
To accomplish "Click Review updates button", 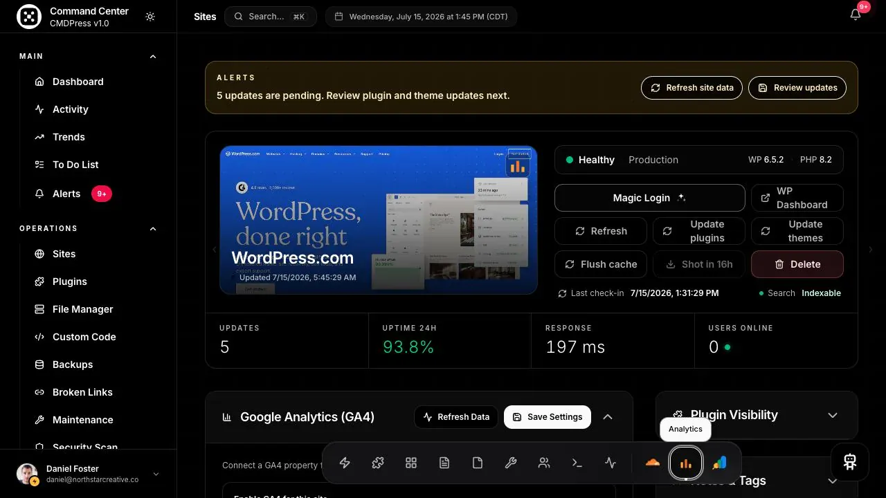I will tap(797, 88).
